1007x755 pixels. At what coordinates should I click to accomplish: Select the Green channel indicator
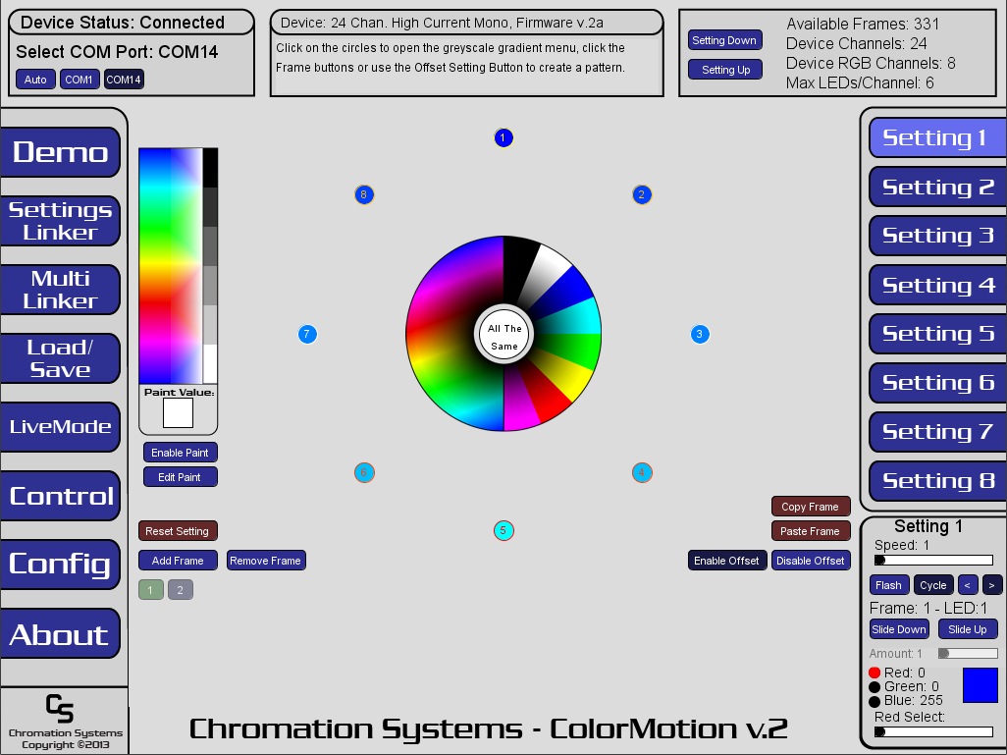[874, 686]
